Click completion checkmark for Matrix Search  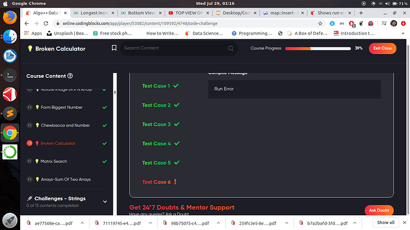105,162
